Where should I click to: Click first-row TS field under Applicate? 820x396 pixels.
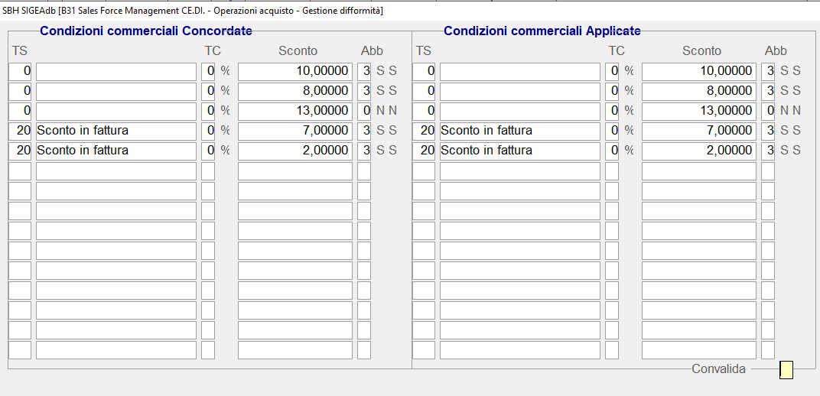[424, 71]
